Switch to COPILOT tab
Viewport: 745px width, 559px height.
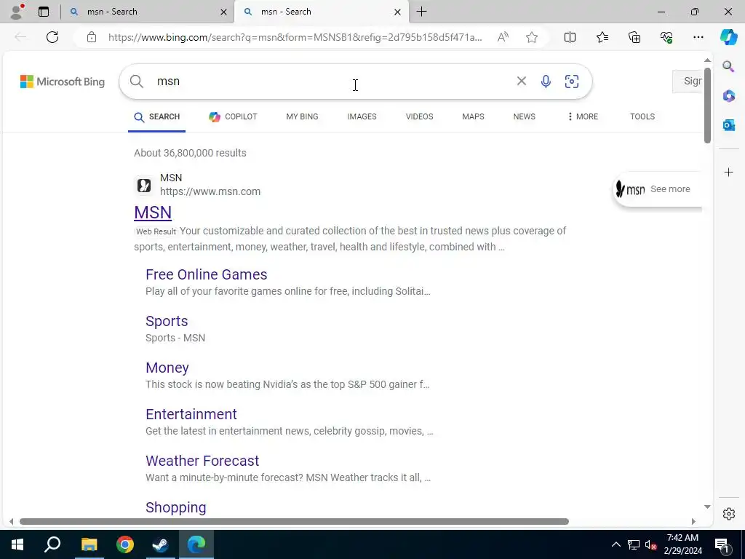(233, 117)
